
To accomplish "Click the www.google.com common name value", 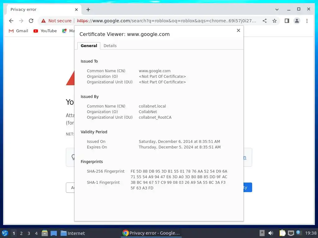I will pos(155,71).
